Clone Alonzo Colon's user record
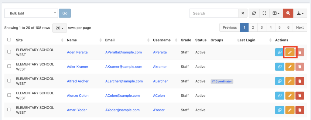This screenshot has height=120, width=311. point(280,96)
